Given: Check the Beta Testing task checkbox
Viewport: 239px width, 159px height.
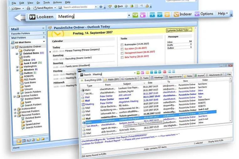Looking at the screenshot, I should pyautogui.click(x=122, y=57).
